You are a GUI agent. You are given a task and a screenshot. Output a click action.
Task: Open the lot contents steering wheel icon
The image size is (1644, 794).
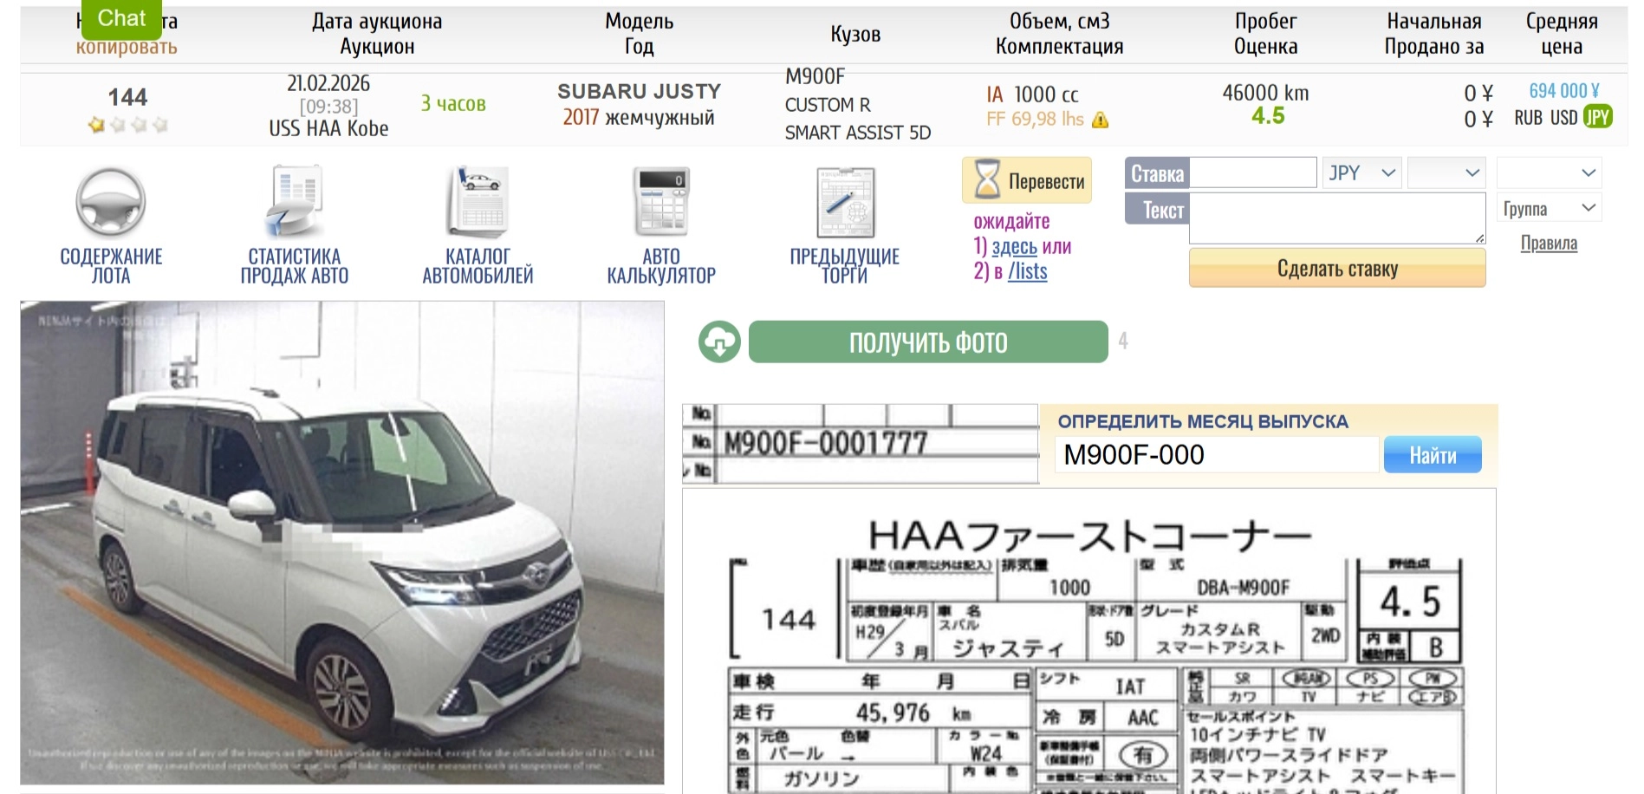coord(110,203)
